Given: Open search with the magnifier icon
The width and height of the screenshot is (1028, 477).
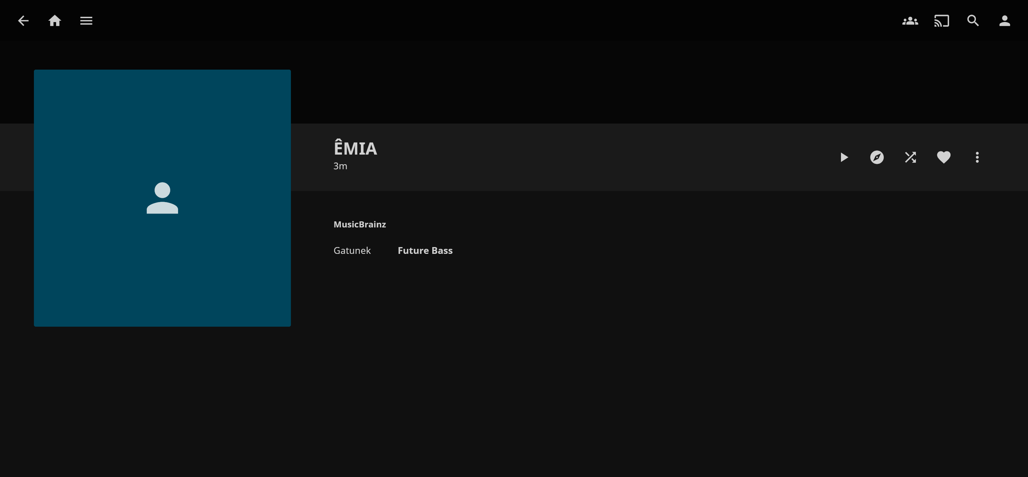Looking at the screenshot, I should click(x=973, y=21).
